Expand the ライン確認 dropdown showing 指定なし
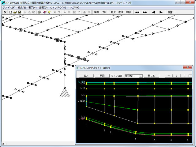196x147 pixels. pos(141,76)
